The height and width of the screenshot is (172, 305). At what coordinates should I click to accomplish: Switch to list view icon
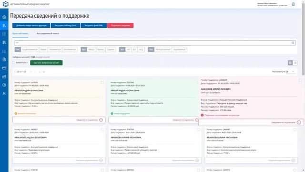[295, 63]
